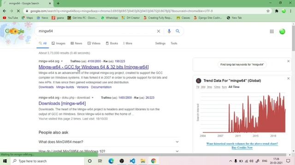Open dropdown arrow beside mingw-w64.org first result
The height and width of the screenshot is (165, 295).
pos(62,61)
